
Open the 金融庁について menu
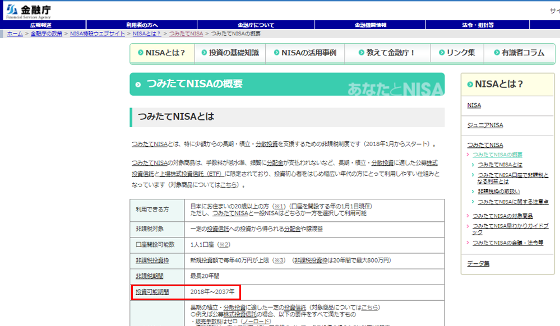[256, 25]
